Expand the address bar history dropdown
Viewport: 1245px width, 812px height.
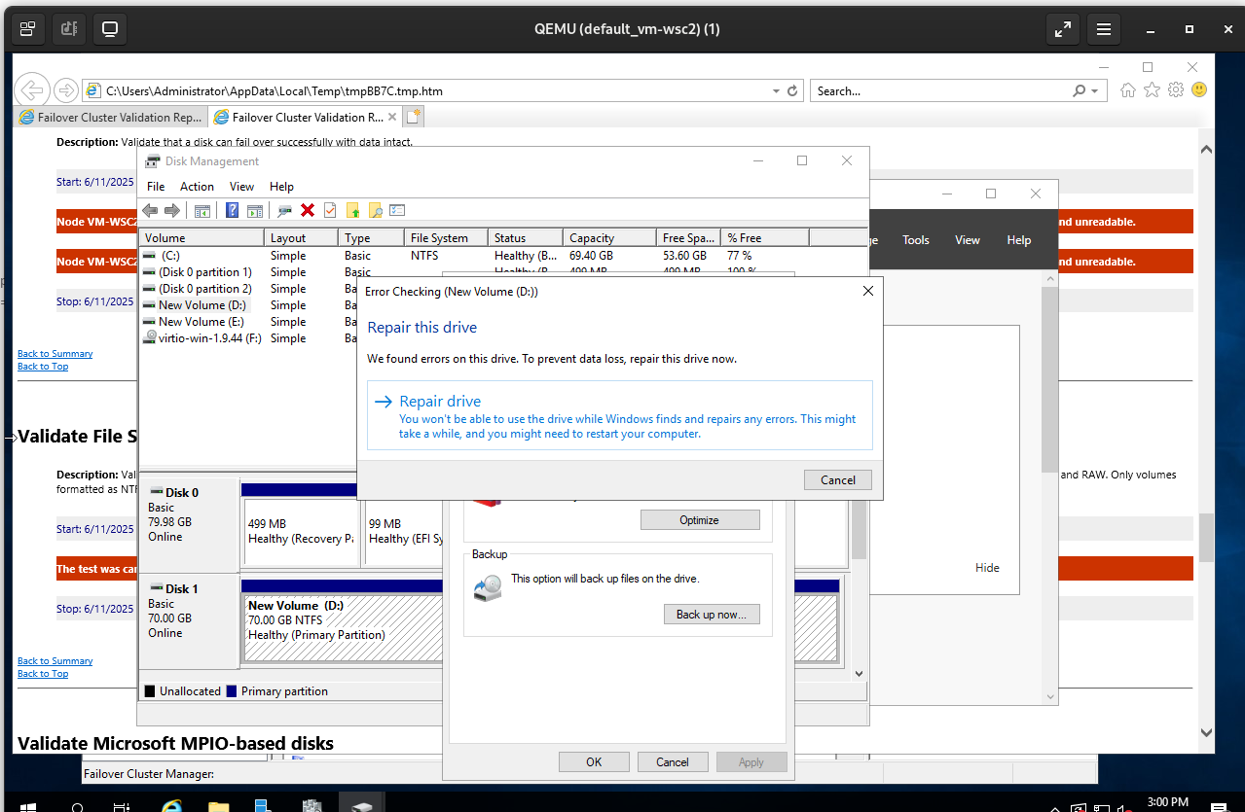tap(776, 91)
